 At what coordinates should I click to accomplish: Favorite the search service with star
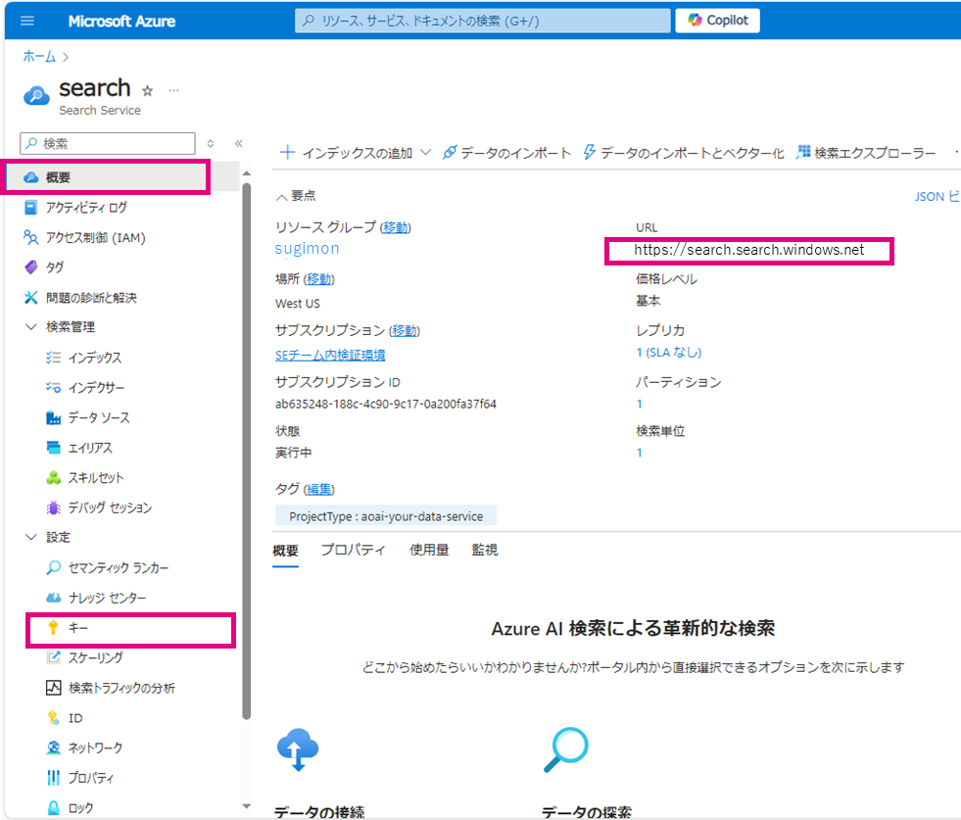click(x=147, y=91)
